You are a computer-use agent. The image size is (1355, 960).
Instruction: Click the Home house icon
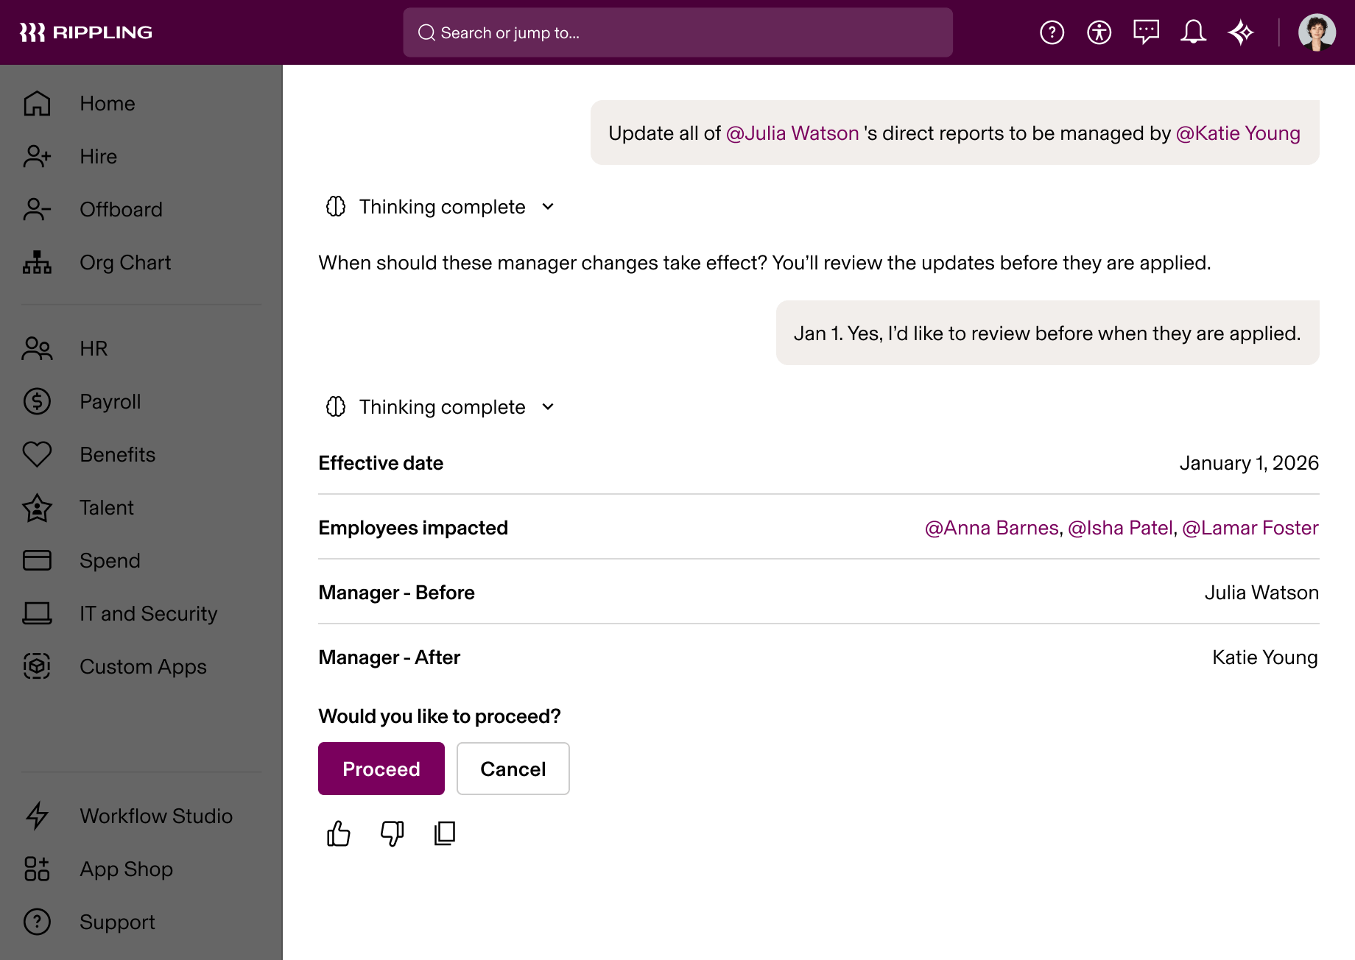coord(37,104)
